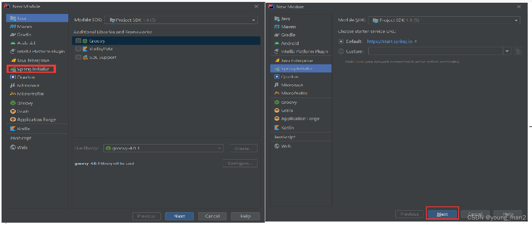Click Help button in right window
The height and width of the screenshot is (225, 532).
508,214
